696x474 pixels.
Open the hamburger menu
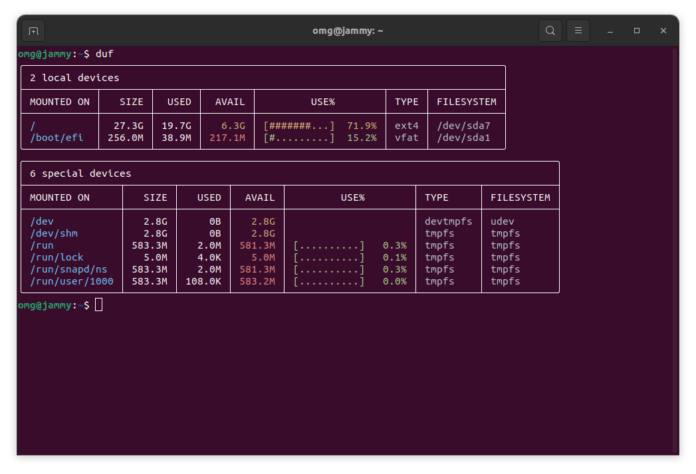(x=578, y=31)
